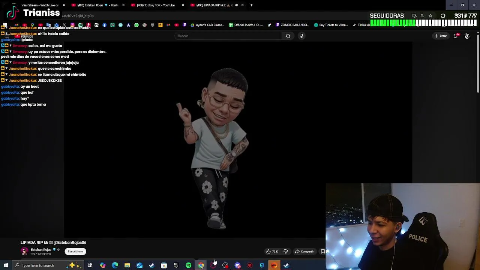The image size is (480, 270).
Task: Close the Topboy TGR tab
Action: click(183, 5)
